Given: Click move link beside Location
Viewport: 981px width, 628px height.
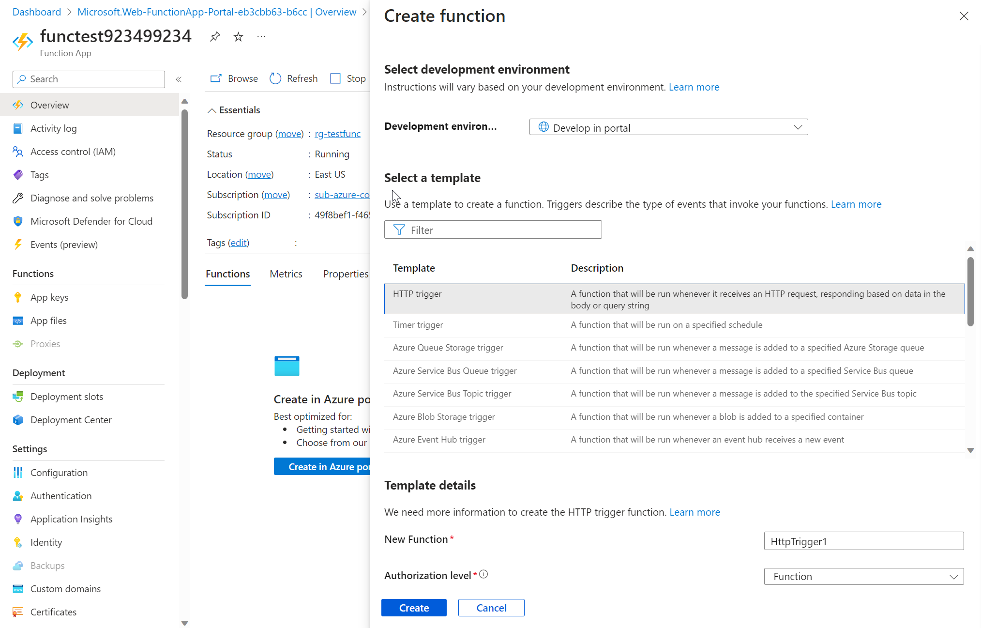Looking at the screenshot, I should pyautogui.click(x=259, y=174).
